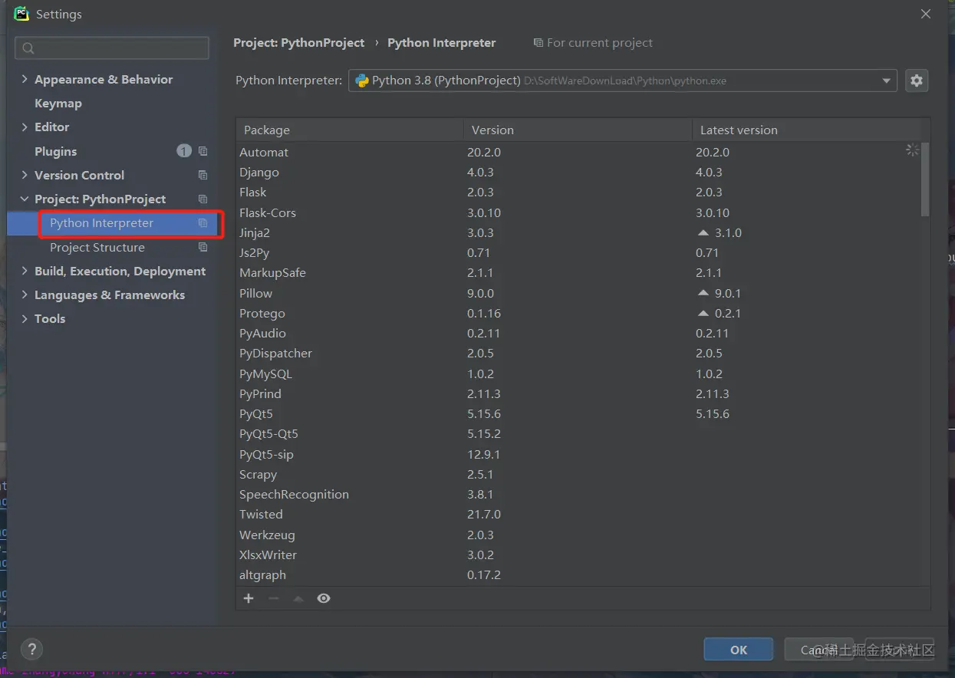This screenshot has height=678, width=955.
Task: Select the PyMySQL package row
Action: 578,374
